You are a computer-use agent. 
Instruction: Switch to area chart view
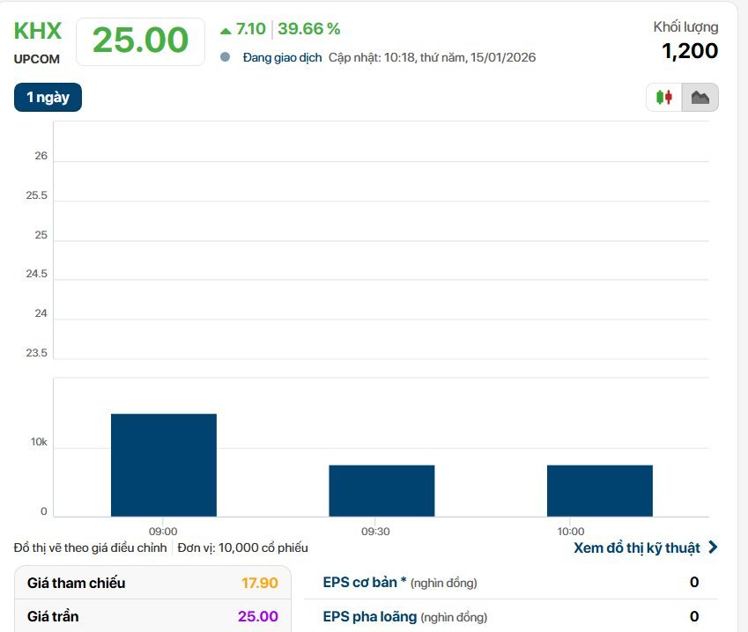point(700,97)
